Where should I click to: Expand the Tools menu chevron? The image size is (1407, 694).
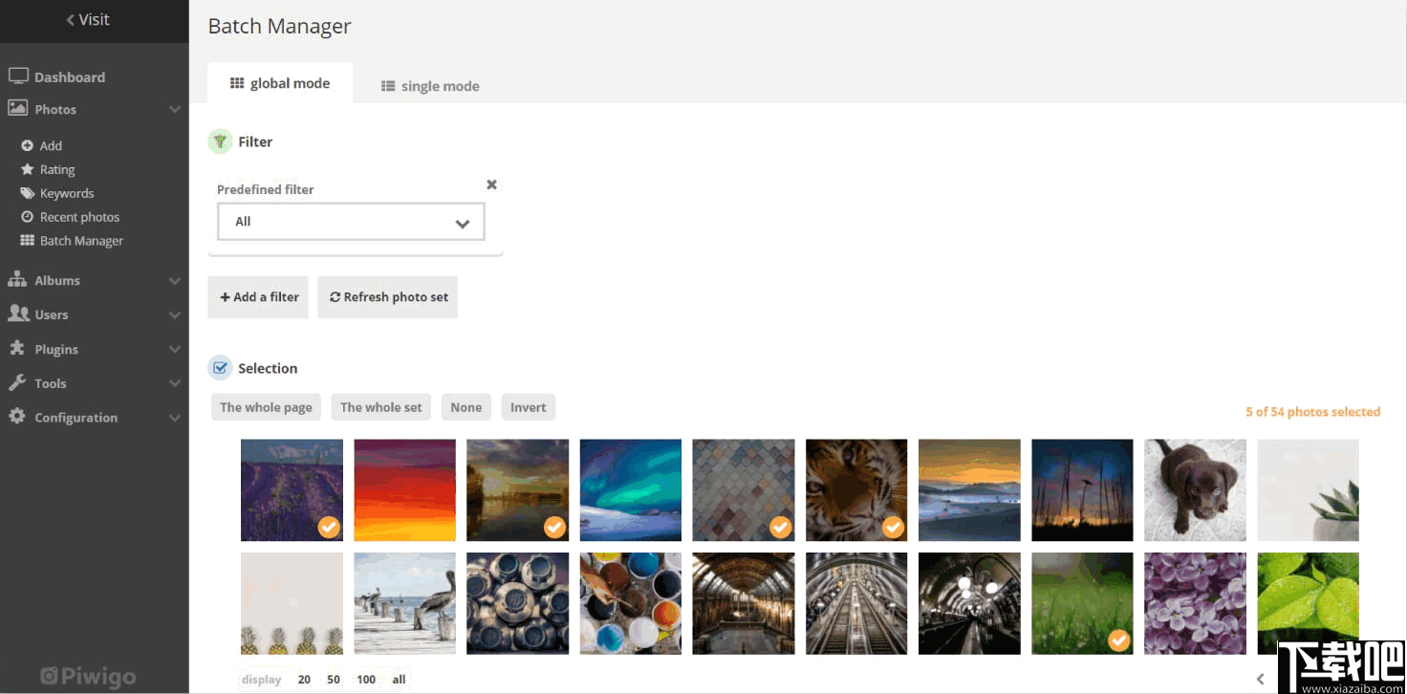click(x=175, y=384)
